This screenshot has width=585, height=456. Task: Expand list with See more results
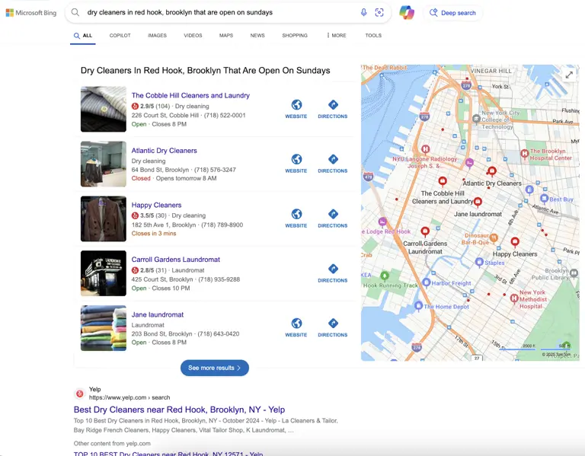click(x=214, y=368)
